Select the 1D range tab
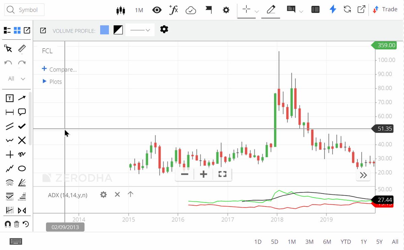This screenshot has width=404, height=250. pos(258,242)
